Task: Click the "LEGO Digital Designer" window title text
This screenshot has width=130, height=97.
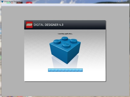Action: pyautogui.click(x=12, y=2)
